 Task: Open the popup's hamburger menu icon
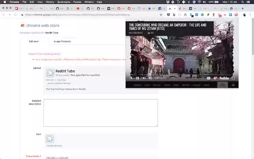(233, 85)
